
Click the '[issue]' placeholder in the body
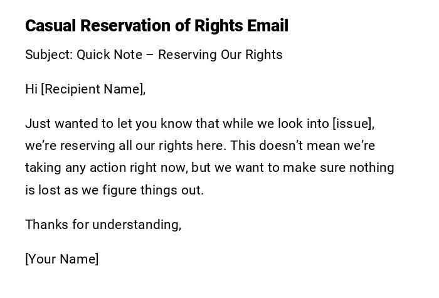tap(353, 124)
